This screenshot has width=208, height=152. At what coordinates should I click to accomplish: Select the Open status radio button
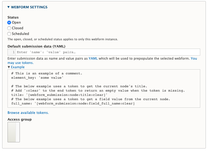click(x=9, y=23)
